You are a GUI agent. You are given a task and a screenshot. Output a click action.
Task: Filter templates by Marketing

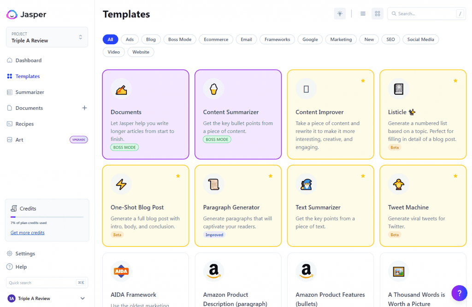pos(341,40)
